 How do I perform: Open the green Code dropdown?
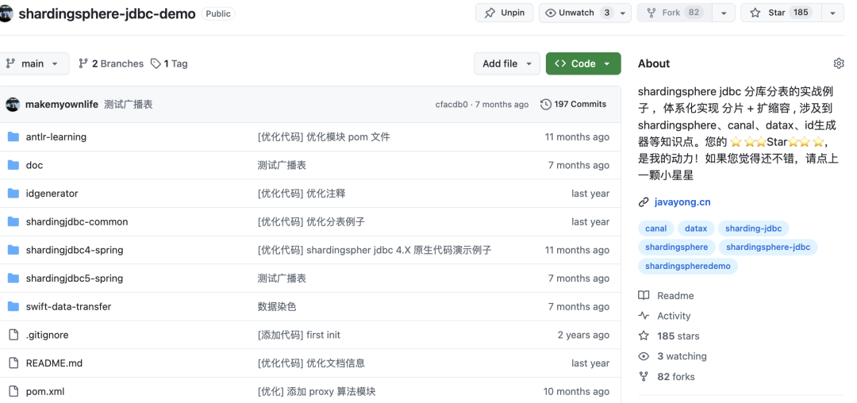point(583,64)
